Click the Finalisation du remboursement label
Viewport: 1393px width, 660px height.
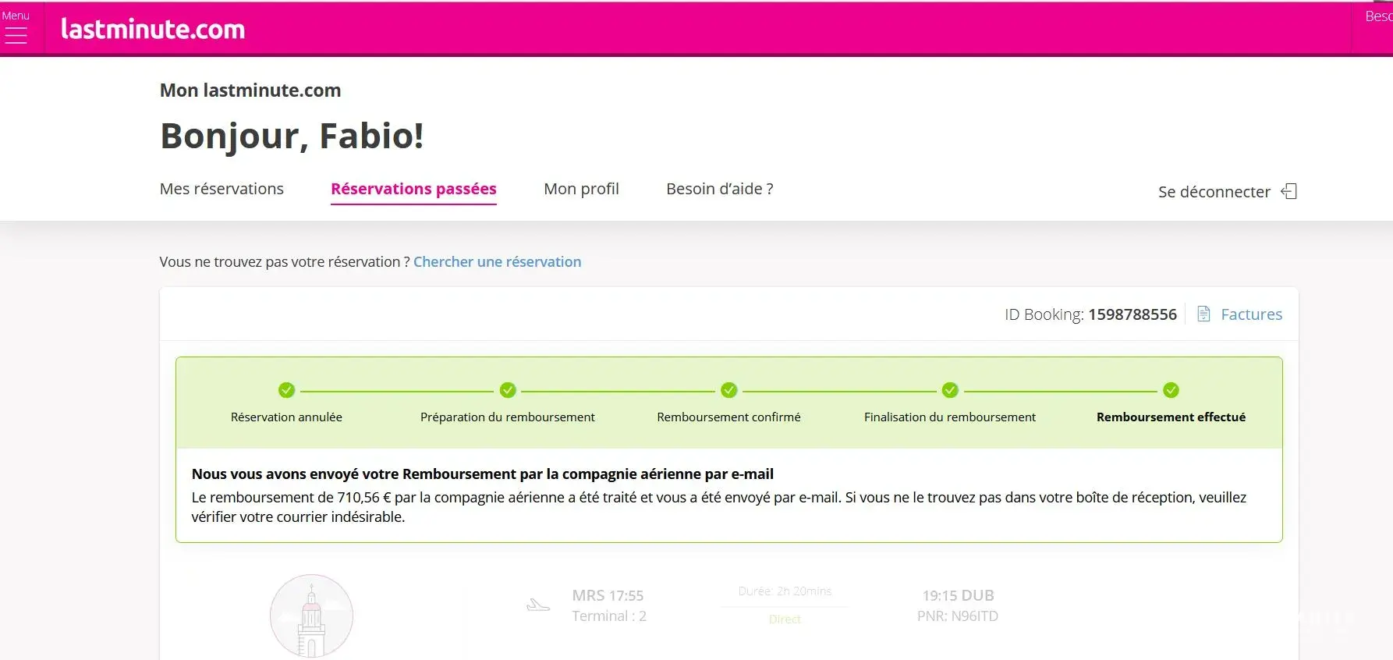pyautogui.click(x=950, y=417)
